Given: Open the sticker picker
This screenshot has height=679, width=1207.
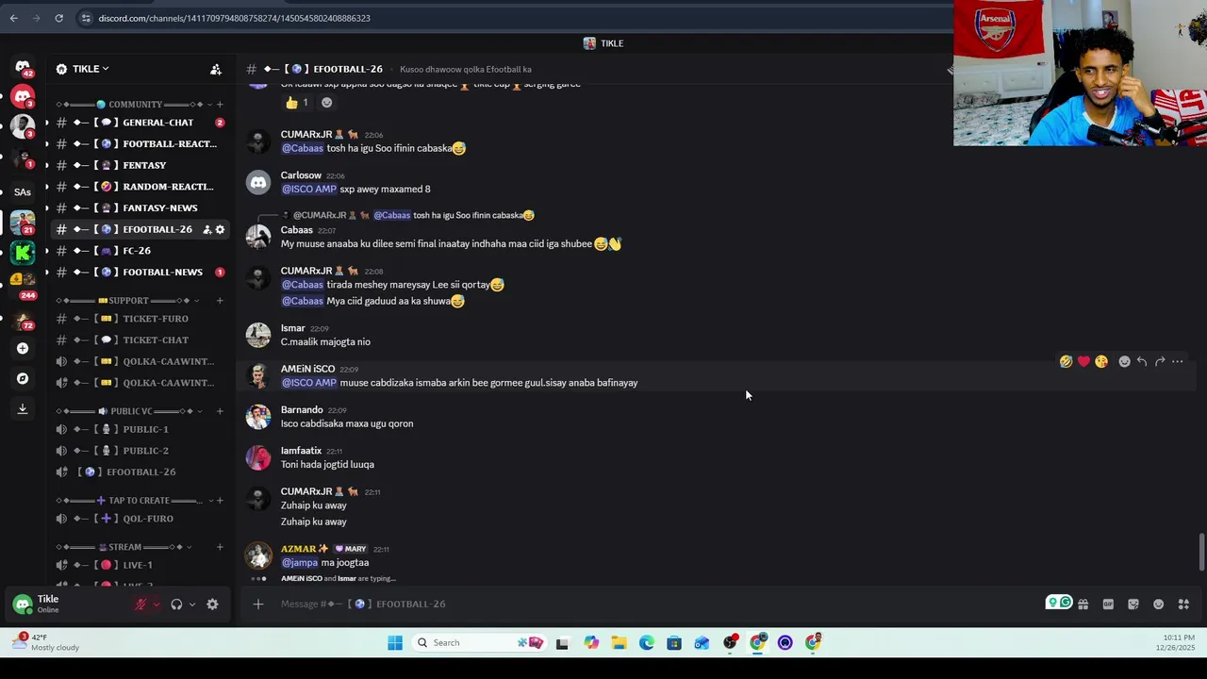Looking at the screenshot, I should point(1133,604).
